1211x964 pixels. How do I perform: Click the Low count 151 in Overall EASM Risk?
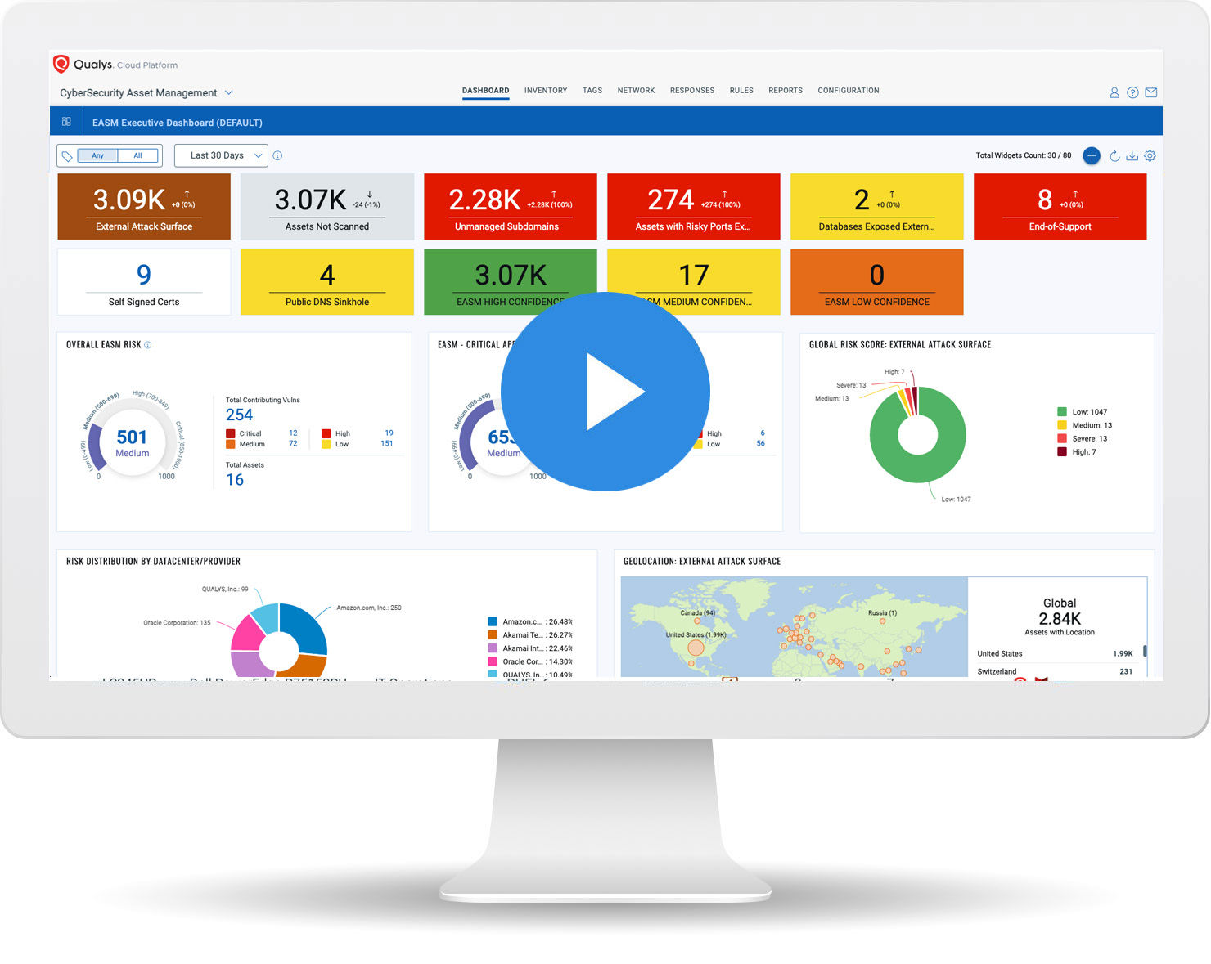pos(387,444)
